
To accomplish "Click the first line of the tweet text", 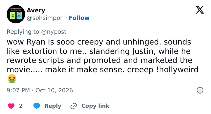I will coord(99,42).
